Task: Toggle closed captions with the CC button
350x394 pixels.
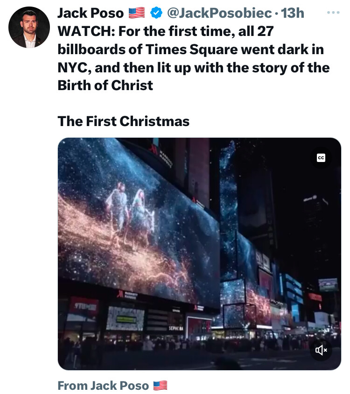Action: (321, 158)
